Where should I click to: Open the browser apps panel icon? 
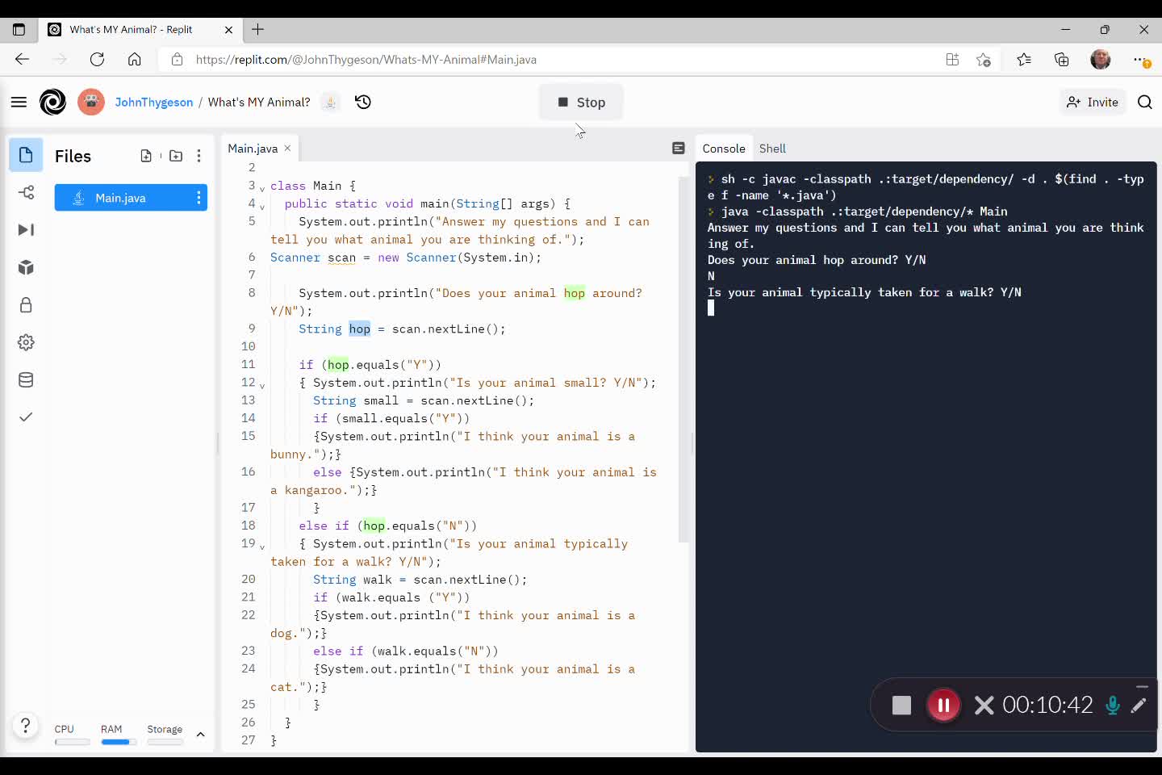952,60
